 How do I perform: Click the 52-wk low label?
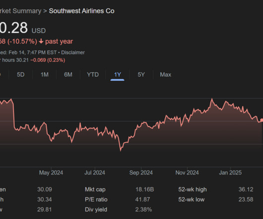(x=192, y=199)
